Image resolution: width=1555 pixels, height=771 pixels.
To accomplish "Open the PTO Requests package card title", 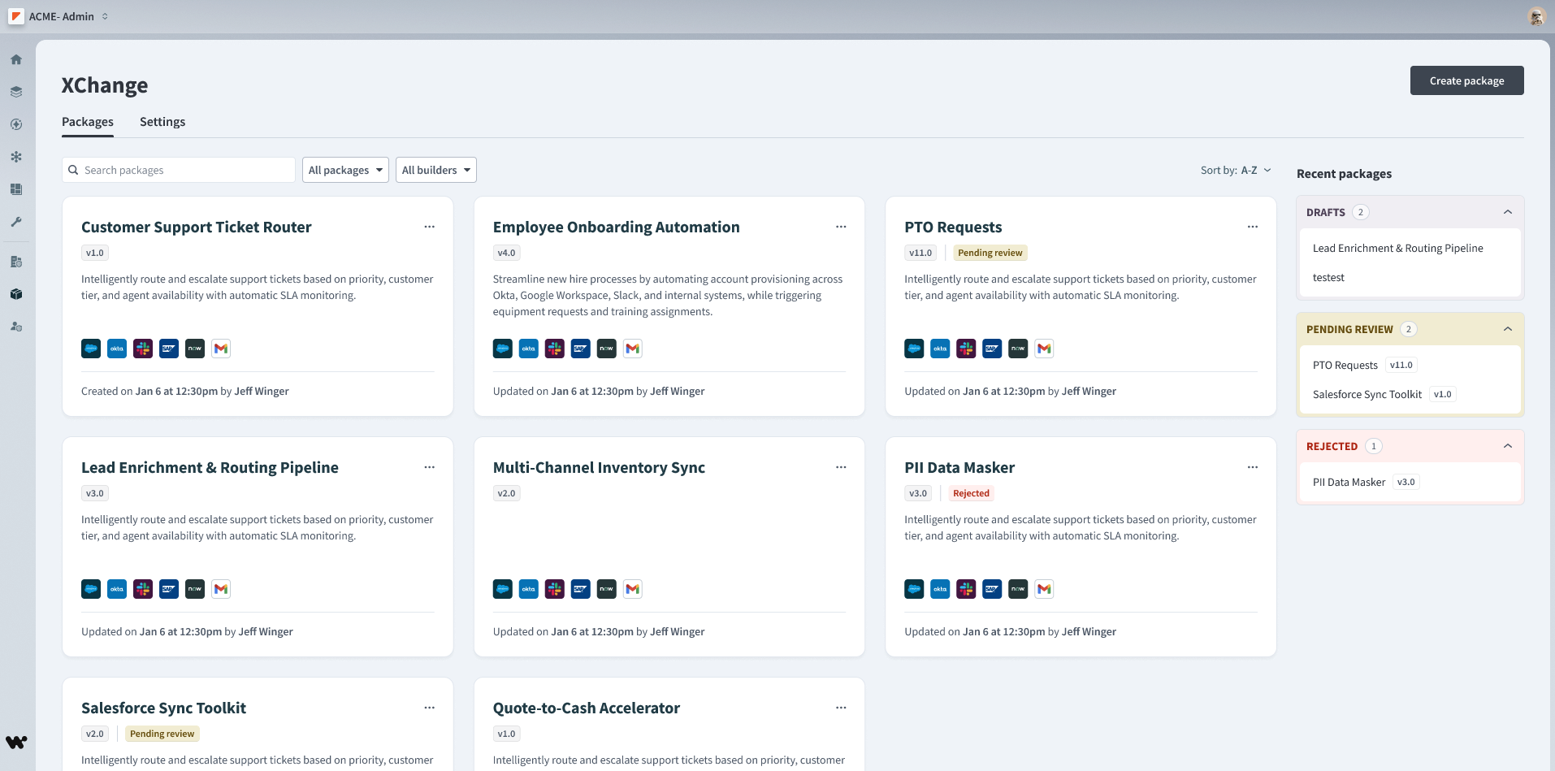I will coord(953,227).
